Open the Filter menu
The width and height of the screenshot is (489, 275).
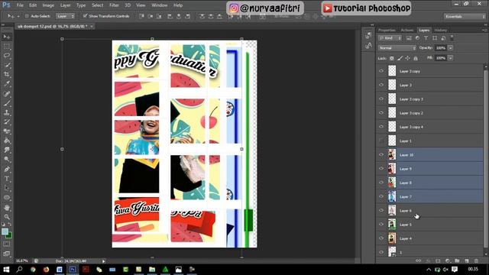tap(114, 5)
